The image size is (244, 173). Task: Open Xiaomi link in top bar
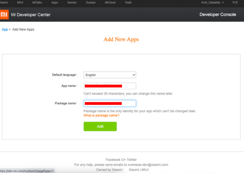tap(4, 2)
